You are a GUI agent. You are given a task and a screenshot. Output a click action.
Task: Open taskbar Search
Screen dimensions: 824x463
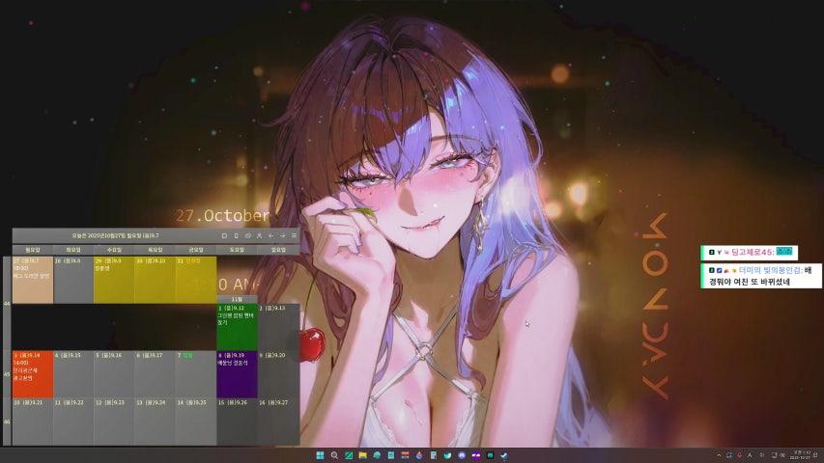point(334,455)
